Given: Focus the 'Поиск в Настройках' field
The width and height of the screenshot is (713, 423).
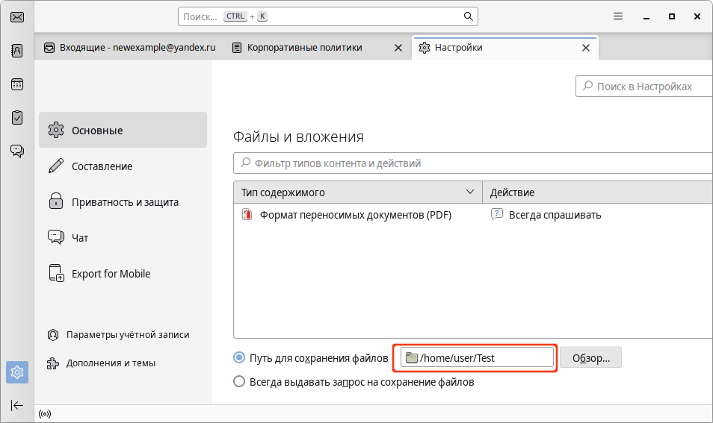Looking at the screenshot, I should point(644,87).
